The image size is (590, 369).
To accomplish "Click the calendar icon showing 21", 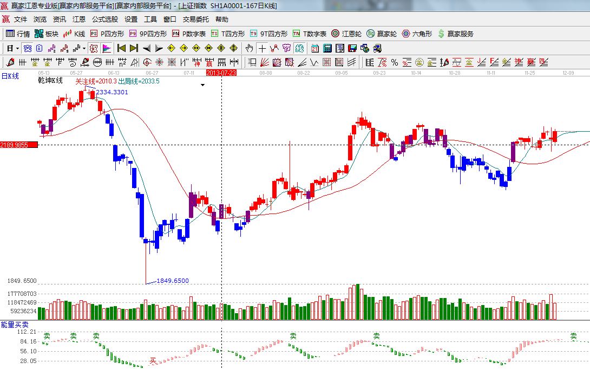I will [314, 48].
